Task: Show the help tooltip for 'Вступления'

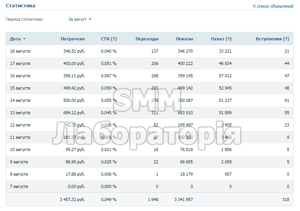Action: (286, 39)
